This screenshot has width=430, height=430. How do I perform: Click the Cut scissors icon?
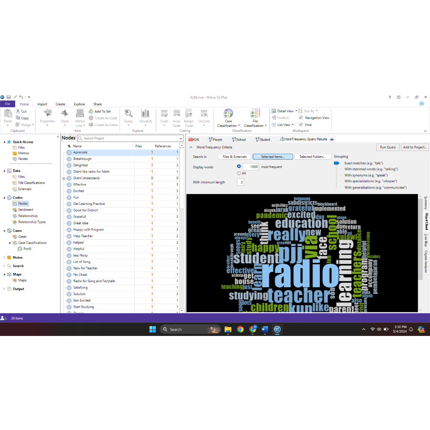pyautogui.click(x=18, y=111)
